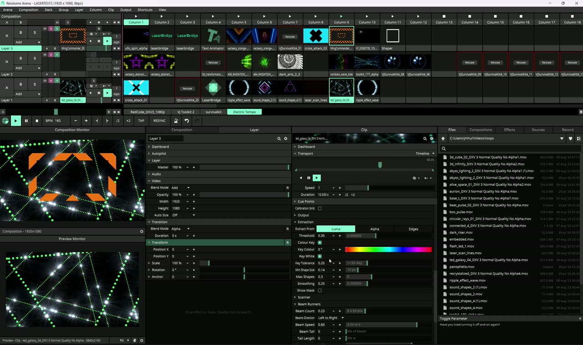Click the hand pan icon in Preview Monitor

pyautogui.click(x=135, y=340)
